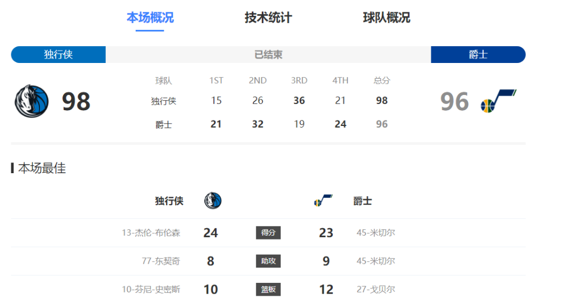Click the 4TH quarter header
Image resolution: width=563 pixels, height=307 pixels.
pos(341,81)
